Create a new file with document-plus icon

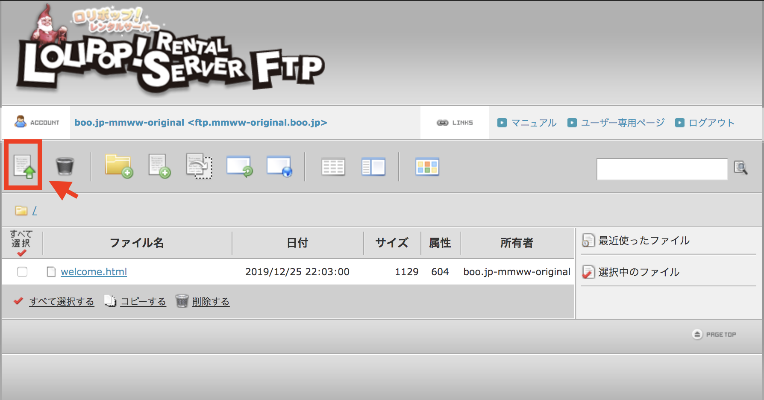pyautogui.click(x=159, y=166)
